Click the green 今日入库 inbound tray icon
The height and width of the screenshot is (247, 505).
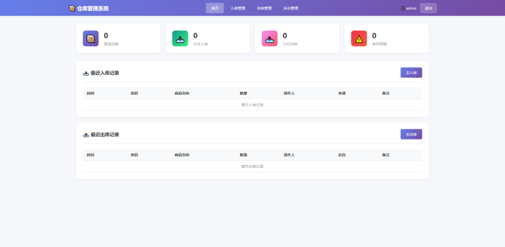[x=180, y=39]
